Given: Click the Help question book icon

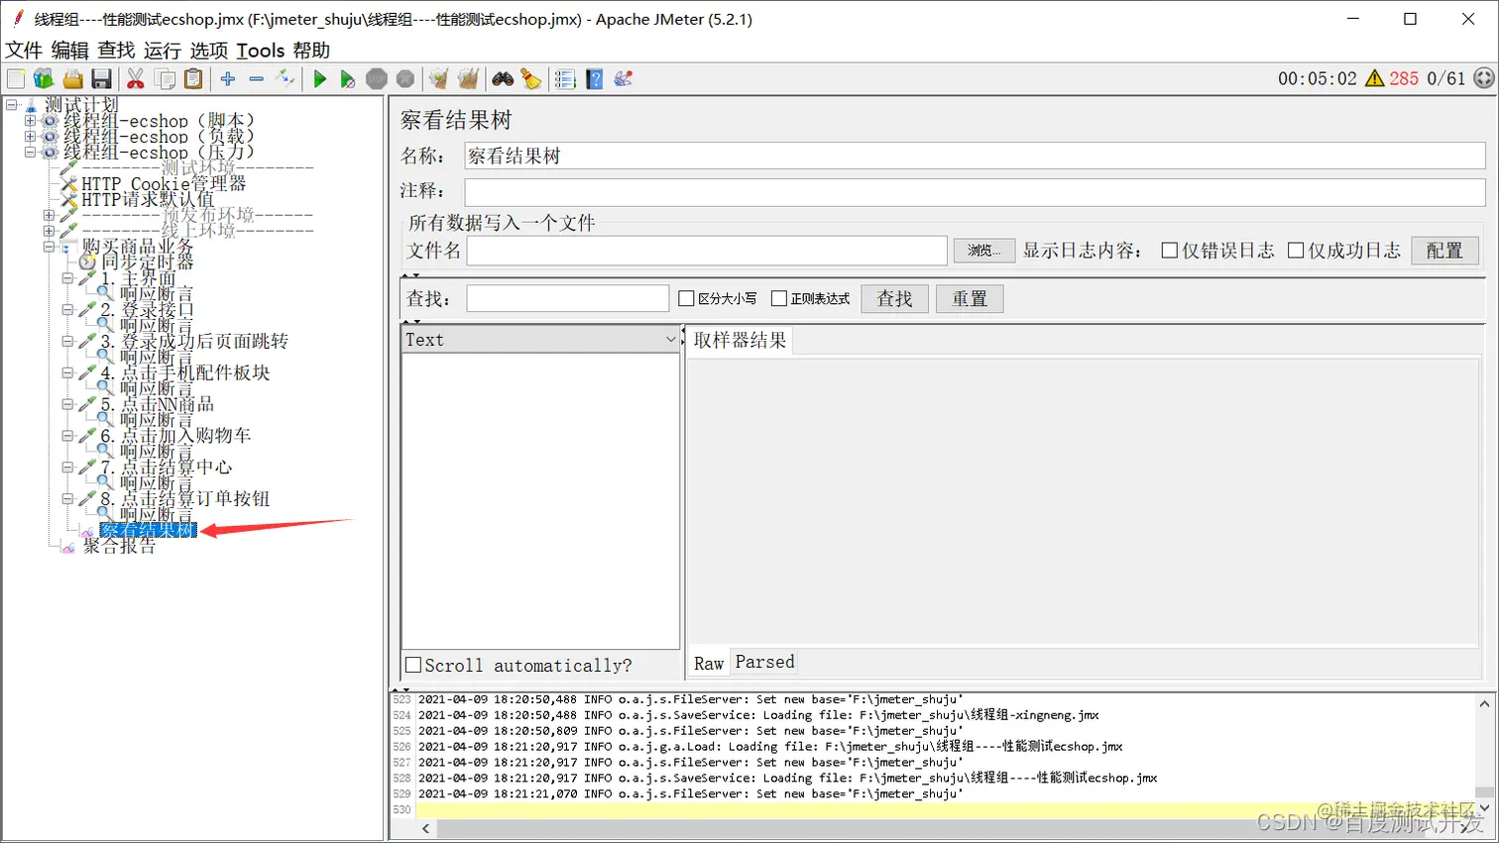Looking at the screenshot, I should pos(595,78).
